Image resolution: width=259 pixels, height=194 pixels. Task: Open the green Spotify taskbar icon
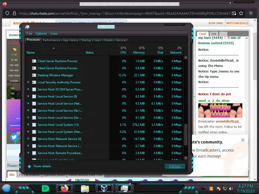45,188
